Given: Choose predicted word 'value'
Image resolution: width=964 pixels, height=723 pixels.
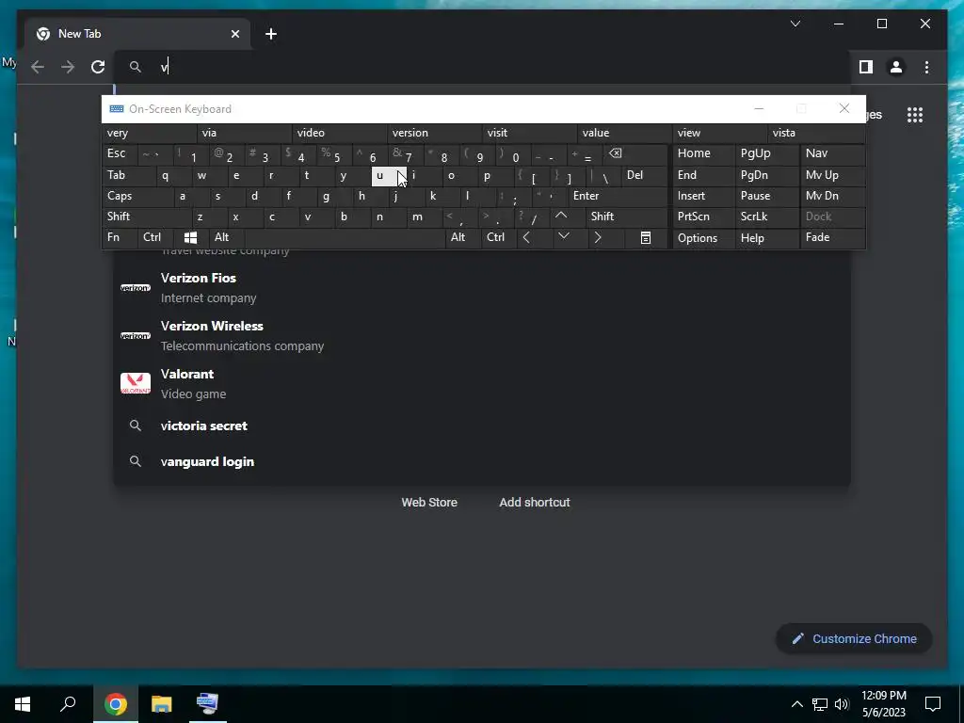Looking at the screenshot, I should point(626,133).
